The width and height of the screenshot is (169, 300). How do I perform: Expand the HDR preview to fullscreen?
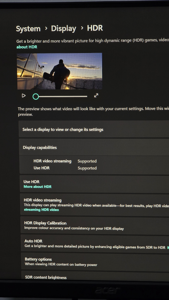(x=96, y=95)
